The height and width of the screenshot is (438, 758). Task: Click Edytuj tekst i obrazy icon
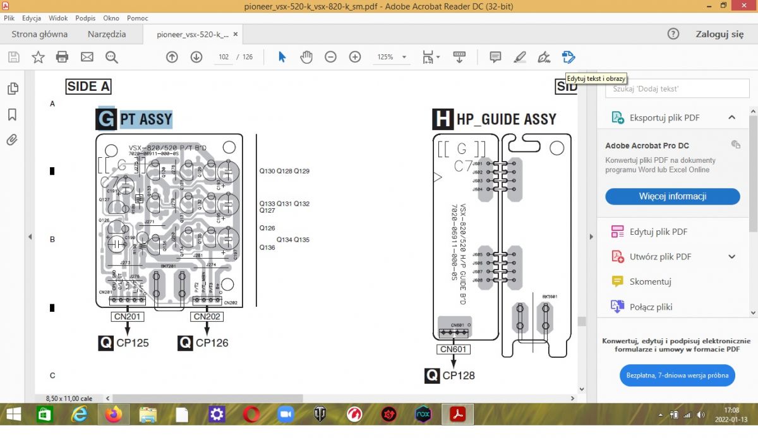568,57
